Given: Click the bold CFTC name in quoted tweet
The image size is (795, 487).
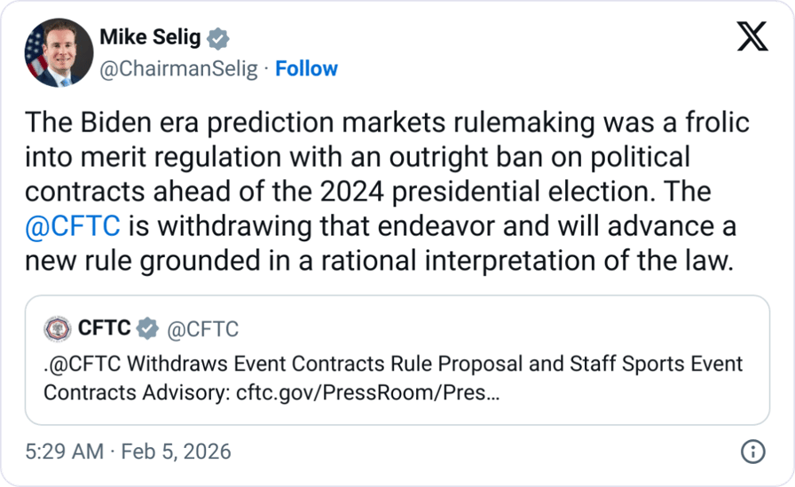Looking at the screenshot, I should coord(105,329).
